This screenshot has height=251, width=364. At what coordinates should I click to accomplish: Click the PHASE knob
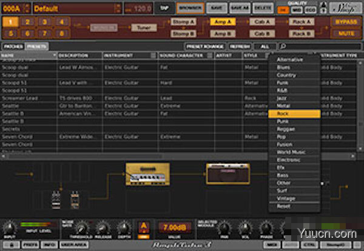pyautogui.click(x=266, y=229)
